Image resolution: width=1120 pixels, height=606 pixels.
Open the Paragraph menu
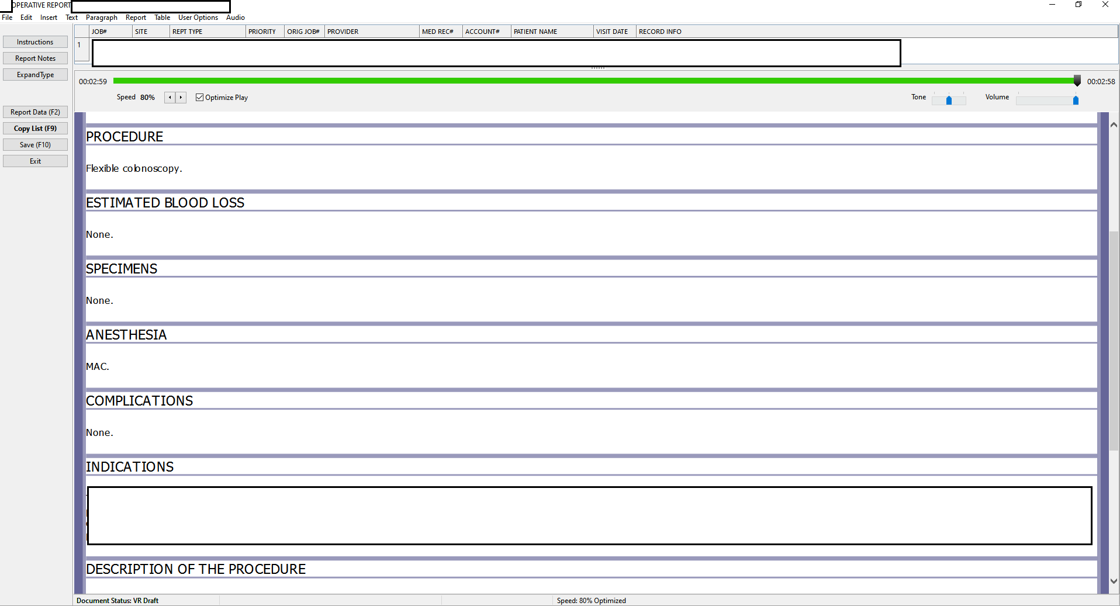(102, 18)
